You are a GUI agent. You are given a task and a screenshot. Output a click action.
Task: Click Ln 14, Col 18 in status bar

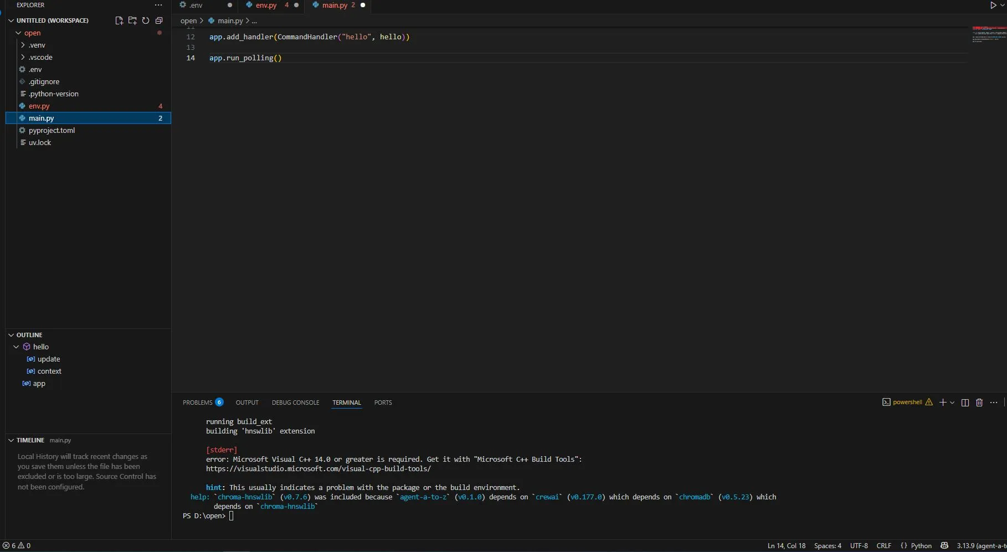(x=787, y=546)
